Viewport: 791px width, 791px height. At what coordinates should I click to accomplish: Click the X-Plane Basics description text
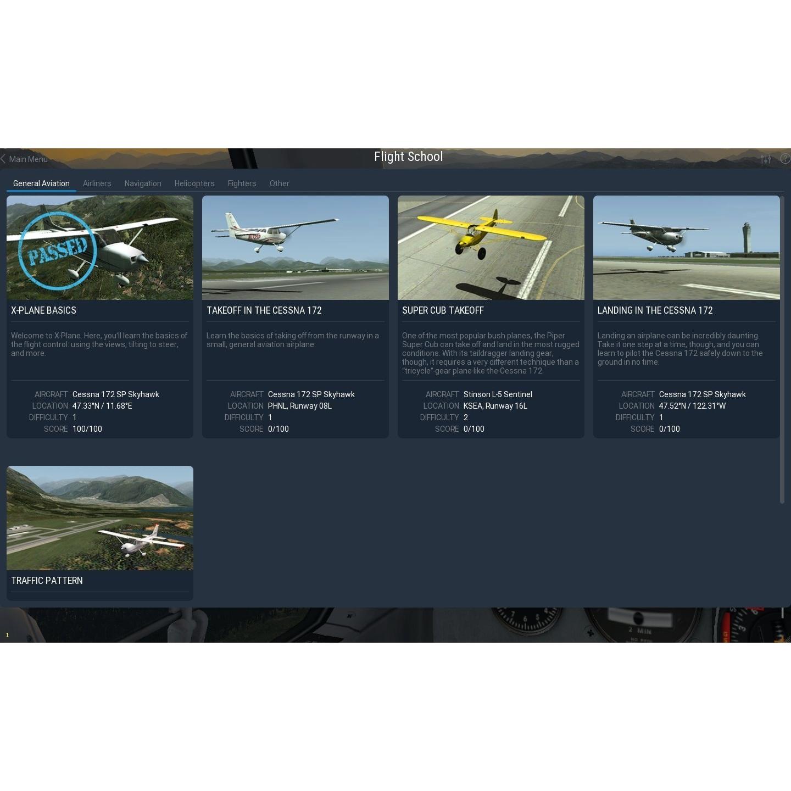pos(99,344)
